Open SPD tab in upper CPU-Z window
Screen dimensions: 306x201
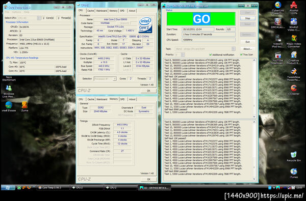(122, 11)
